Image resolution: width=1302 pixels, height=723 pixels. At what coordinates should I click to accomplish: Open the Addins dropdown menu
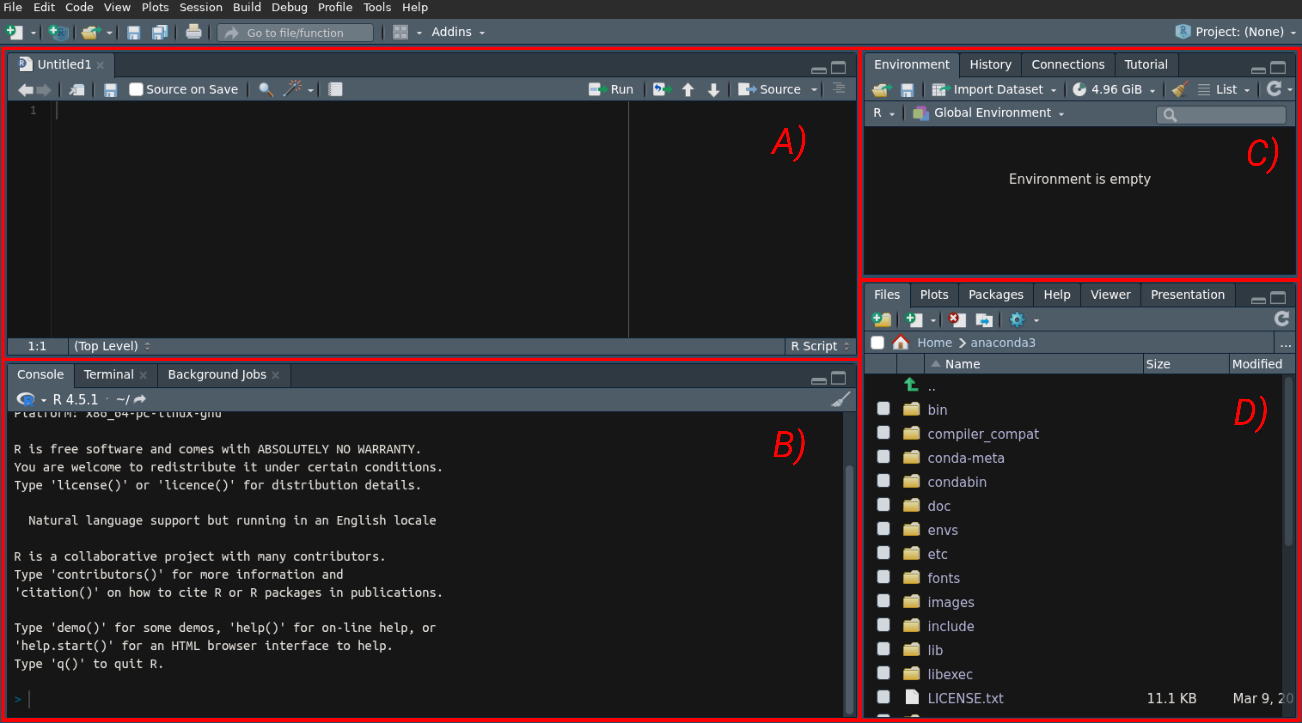pyautogui.click(x=458, y=32)
